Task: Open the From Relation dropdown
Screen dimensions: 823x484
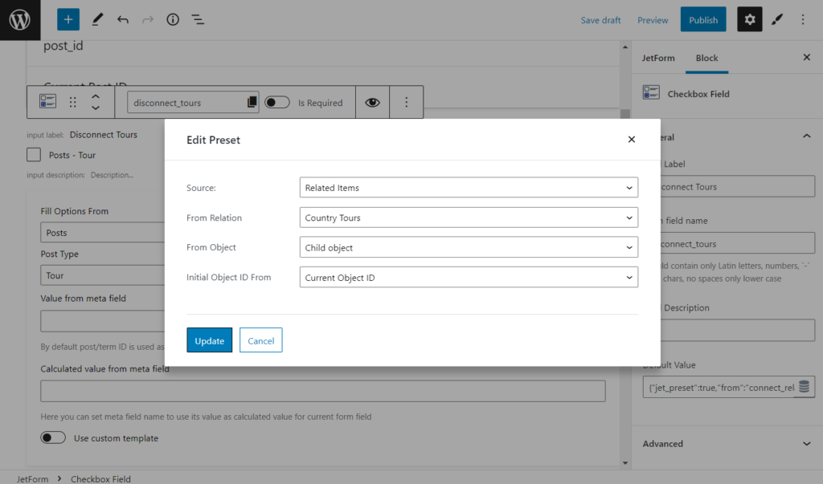Action: (469, 218)
